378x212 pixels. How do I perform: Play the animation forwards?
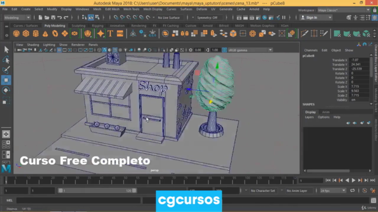[x=353, y=180]
